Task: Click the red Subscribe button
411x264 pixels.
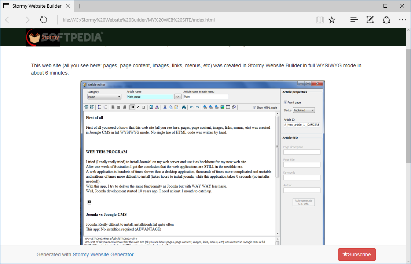Action: (x=357, y=254)
